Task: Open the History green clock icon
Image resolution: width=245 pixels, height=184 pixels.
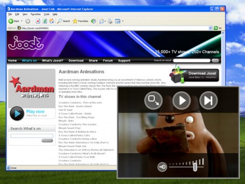Action: click(93, 21)
